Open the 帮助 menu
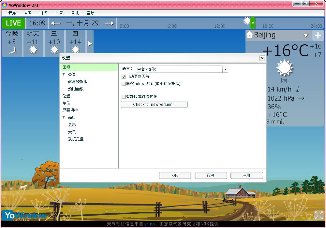Viewport: 326px width, 228px height. [90, 13]
